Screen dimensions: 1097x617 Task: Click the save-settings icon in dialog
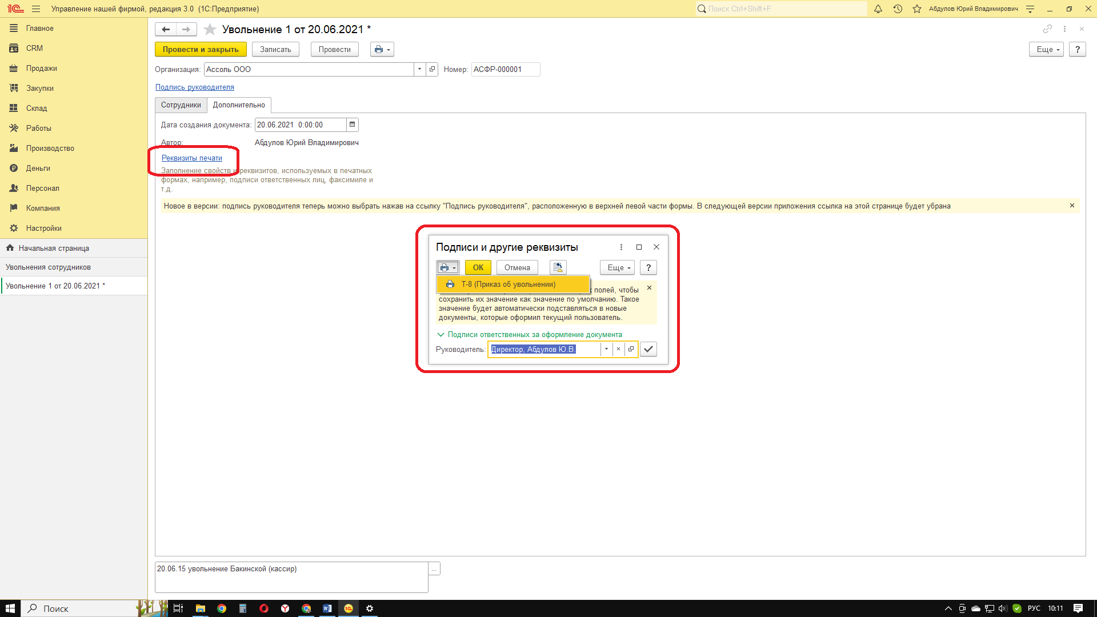click(x=558, y=267)
